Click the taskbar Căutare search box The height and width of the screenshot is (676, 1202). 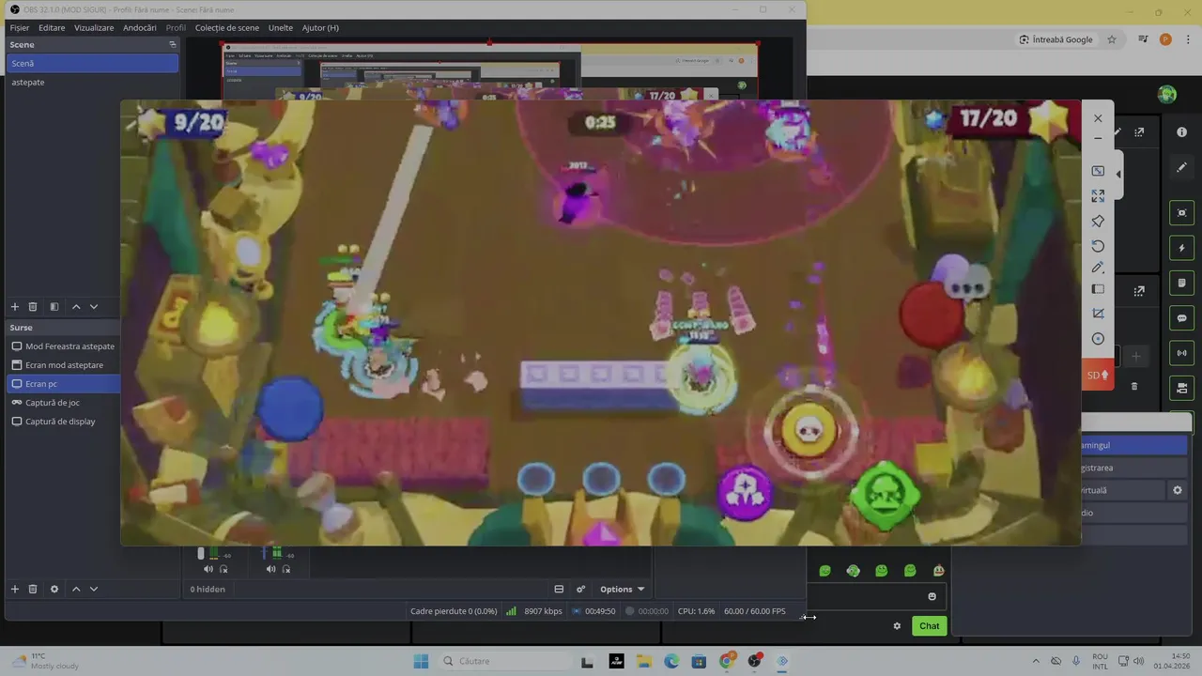pos(503,661)
